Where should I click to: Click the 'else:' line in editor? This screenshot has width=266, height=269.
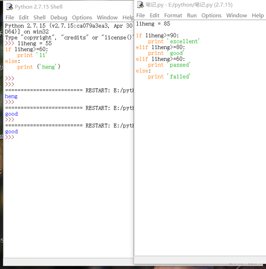(143, 71)
